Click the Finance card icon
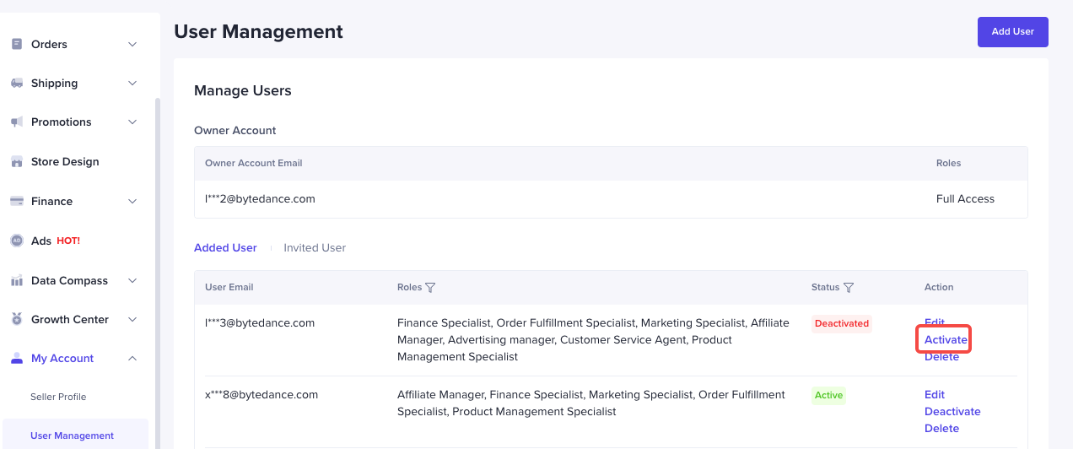Screen dimensions: 1073x449 click(x=17, y=201)
